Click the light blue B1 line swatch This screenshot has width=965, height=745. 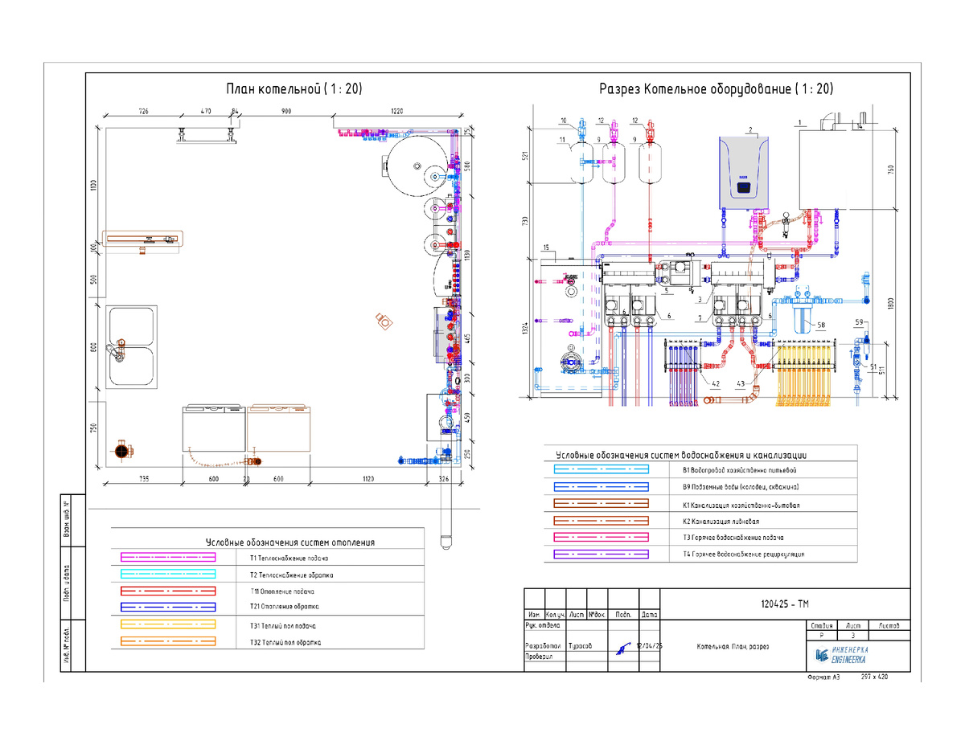click(x=601, y=468)
